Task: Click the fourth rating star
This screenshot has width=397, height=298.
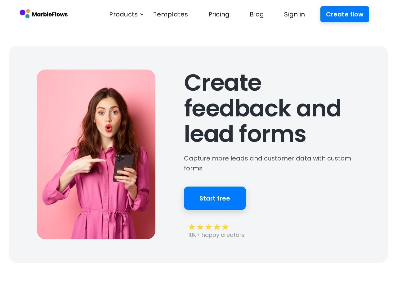Action: coord(217,227)
